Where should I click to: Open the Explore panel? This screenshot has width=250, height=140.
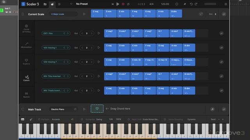(x=27, y=62)
